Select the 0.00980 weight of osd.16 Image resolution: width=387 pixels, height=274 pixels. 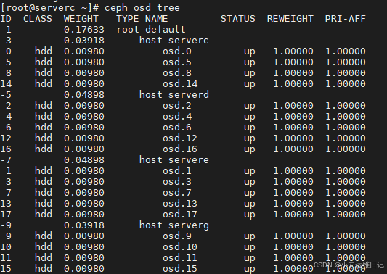[84, 149]
